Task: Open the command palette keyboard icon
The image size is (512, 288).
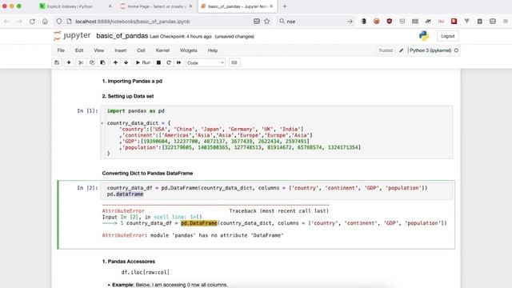Action: click(234, 62)
